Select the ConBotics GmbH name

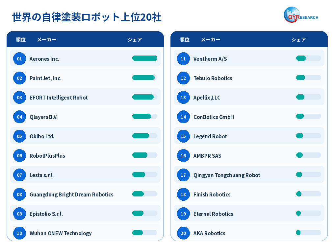[x=214, y=117]
